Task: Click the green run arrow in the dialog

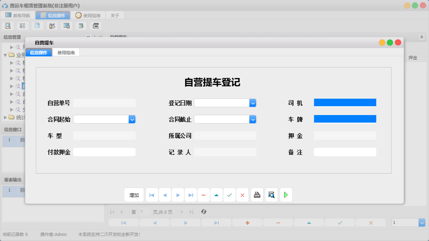Action: click(x=286, y=195)
